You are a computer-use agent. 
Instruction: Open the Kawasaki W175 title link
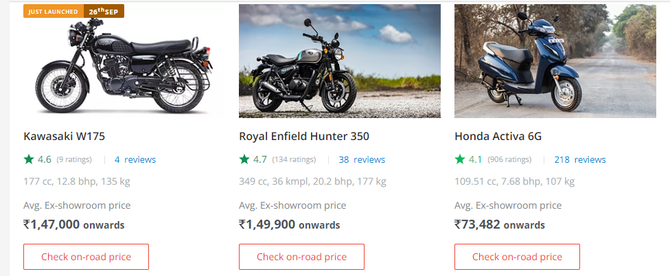coord(64,136)
